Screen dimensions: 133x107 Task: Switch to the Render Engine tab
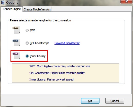point(12,9)
